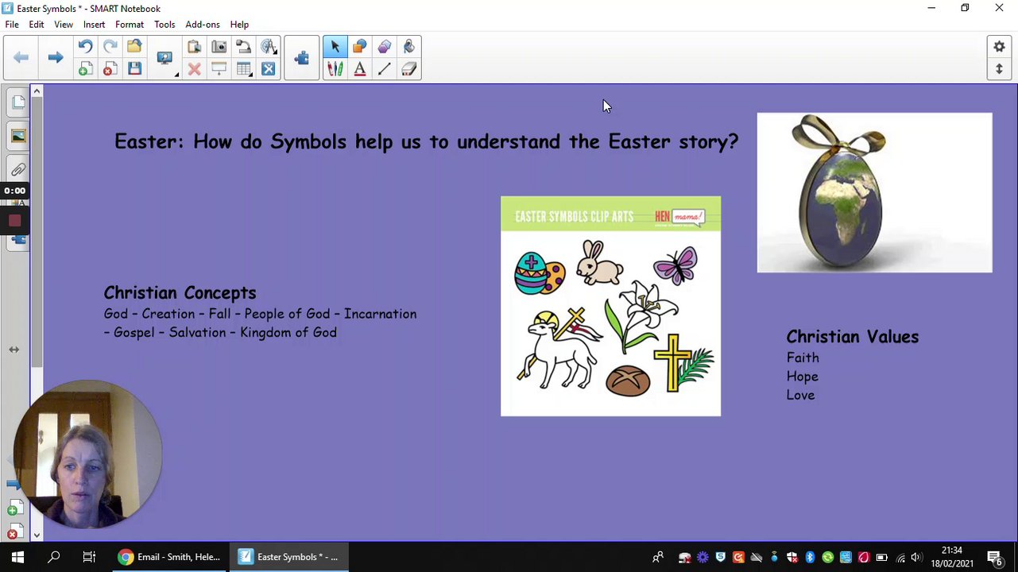The height and width of the screenshot is (572, 1018).
Task: Insert a table
Action: [244, 69]
